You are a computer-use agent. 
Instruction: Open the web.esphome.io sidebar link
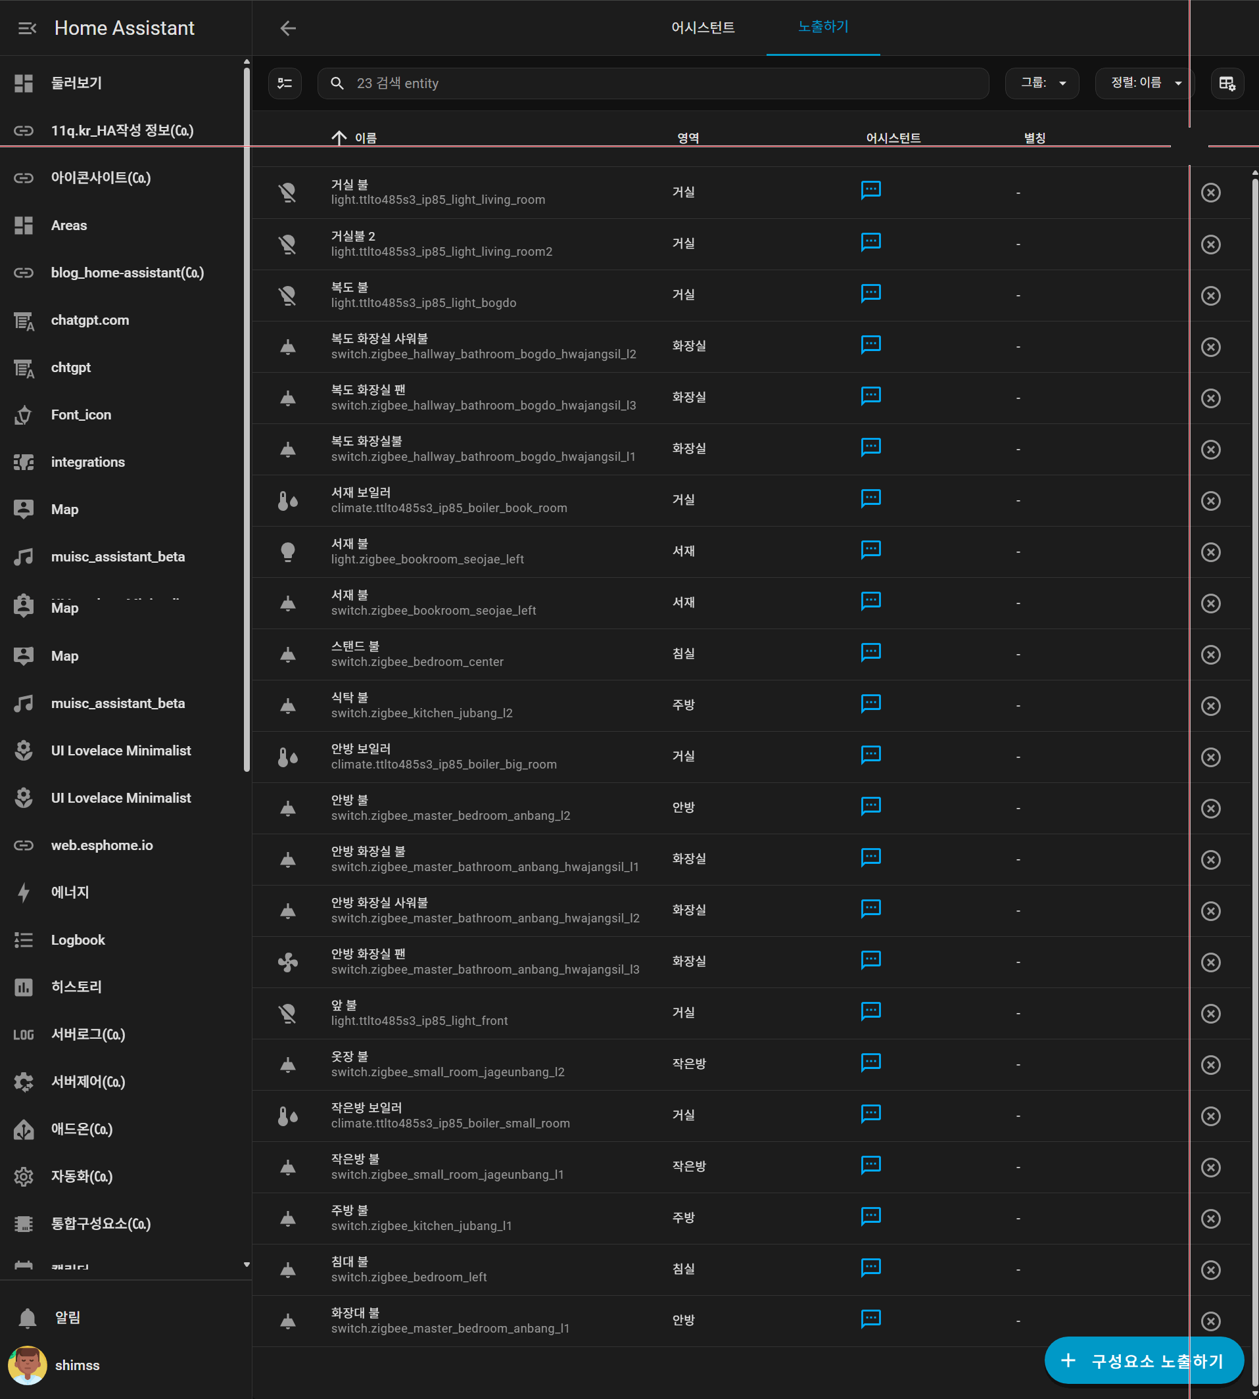tap(102, 845)
